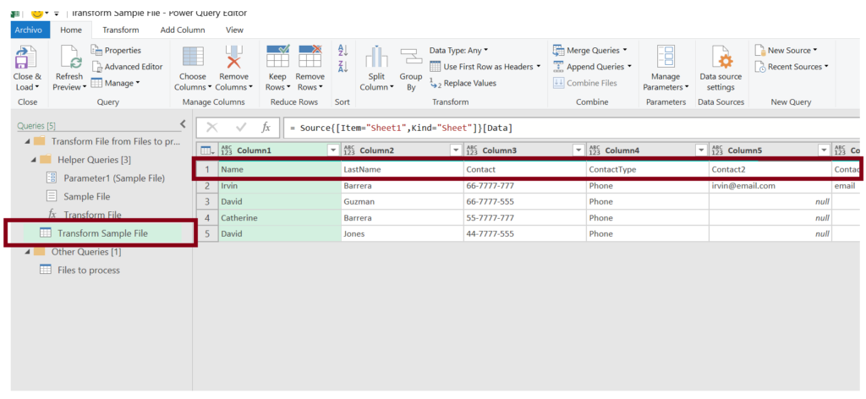Viewport: 866px width, 399px height.
Task: Select the cell containing Catherine
Action: 279,218
